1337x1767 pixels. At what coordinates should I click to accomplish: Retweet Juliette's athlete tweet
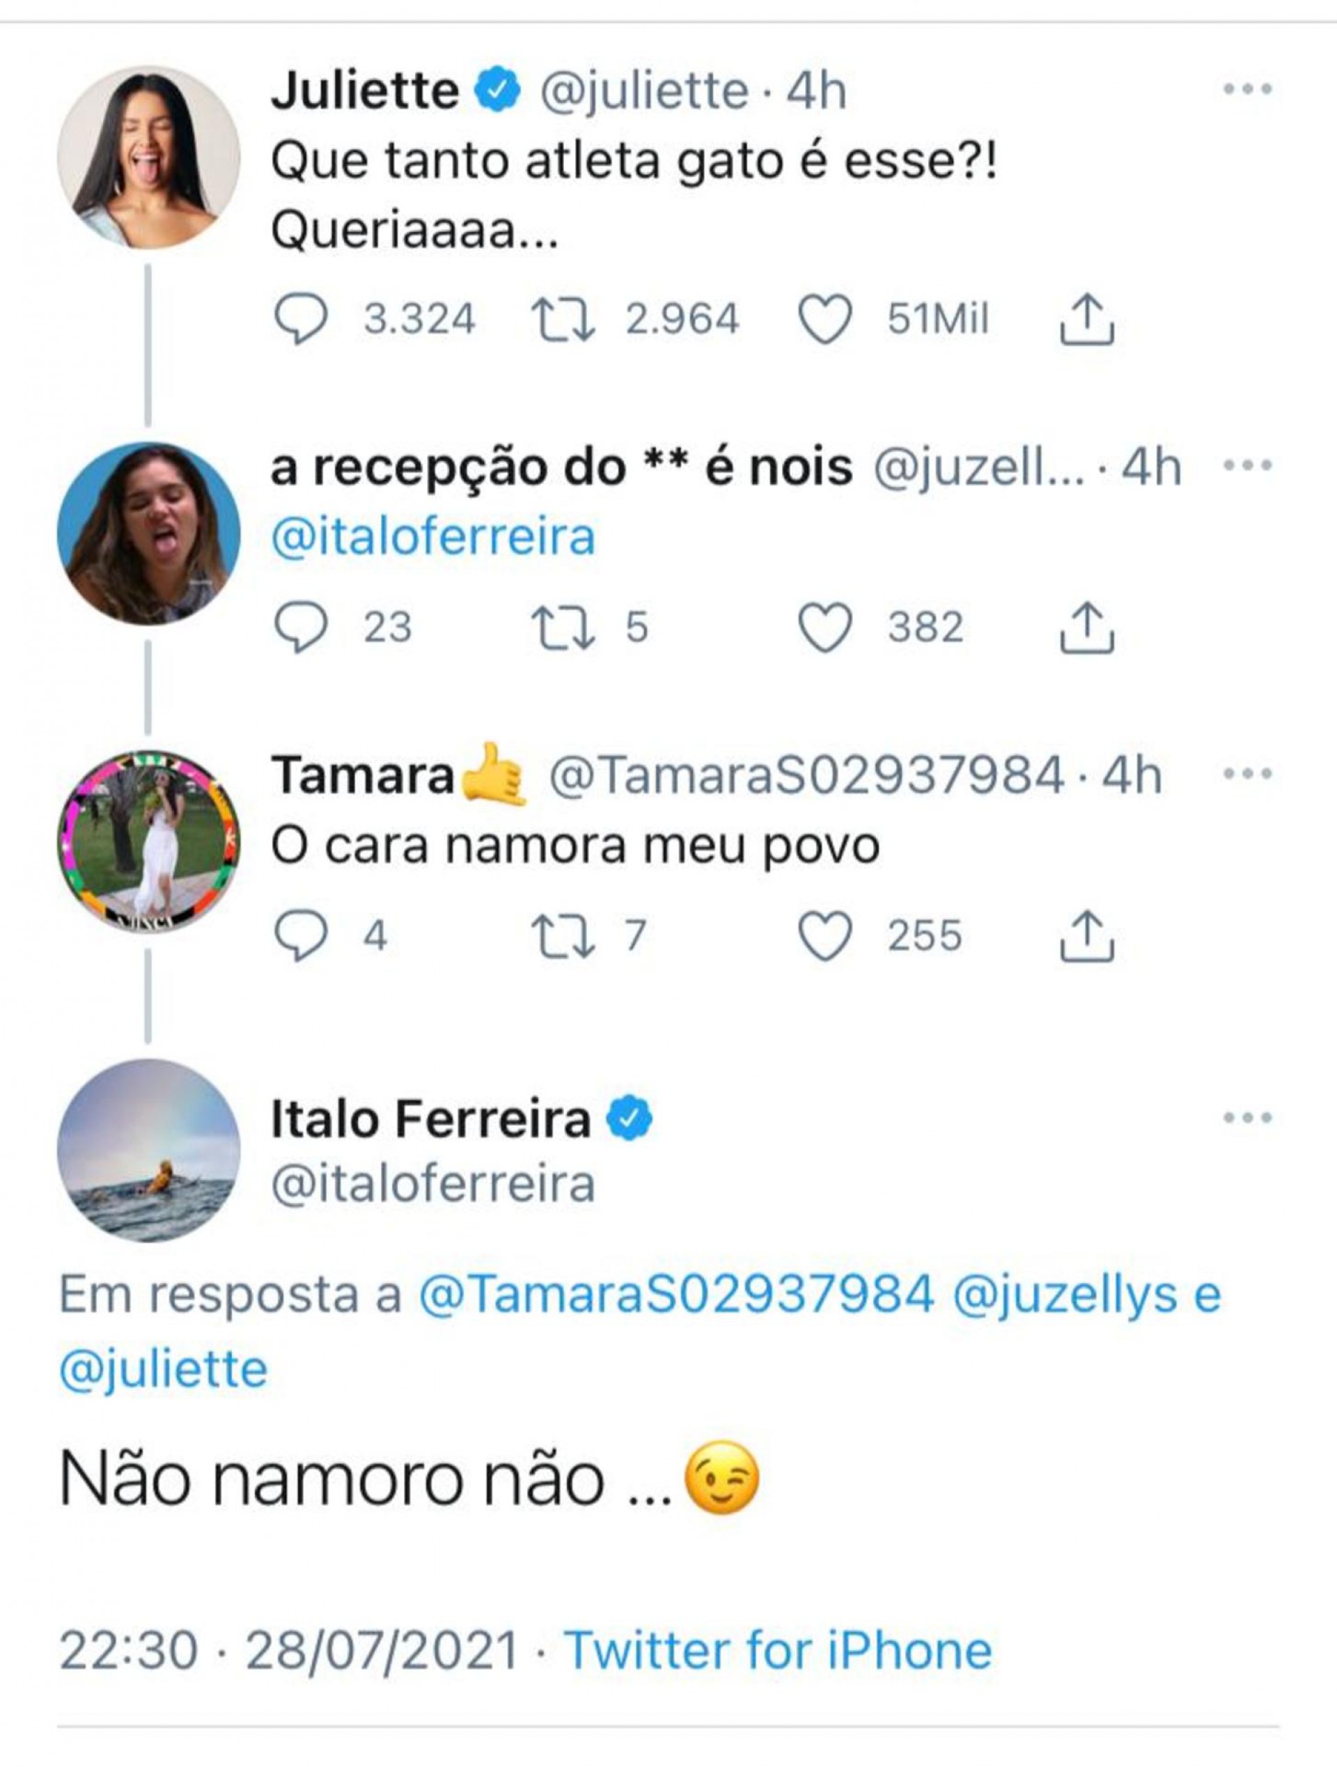[563, 320]
